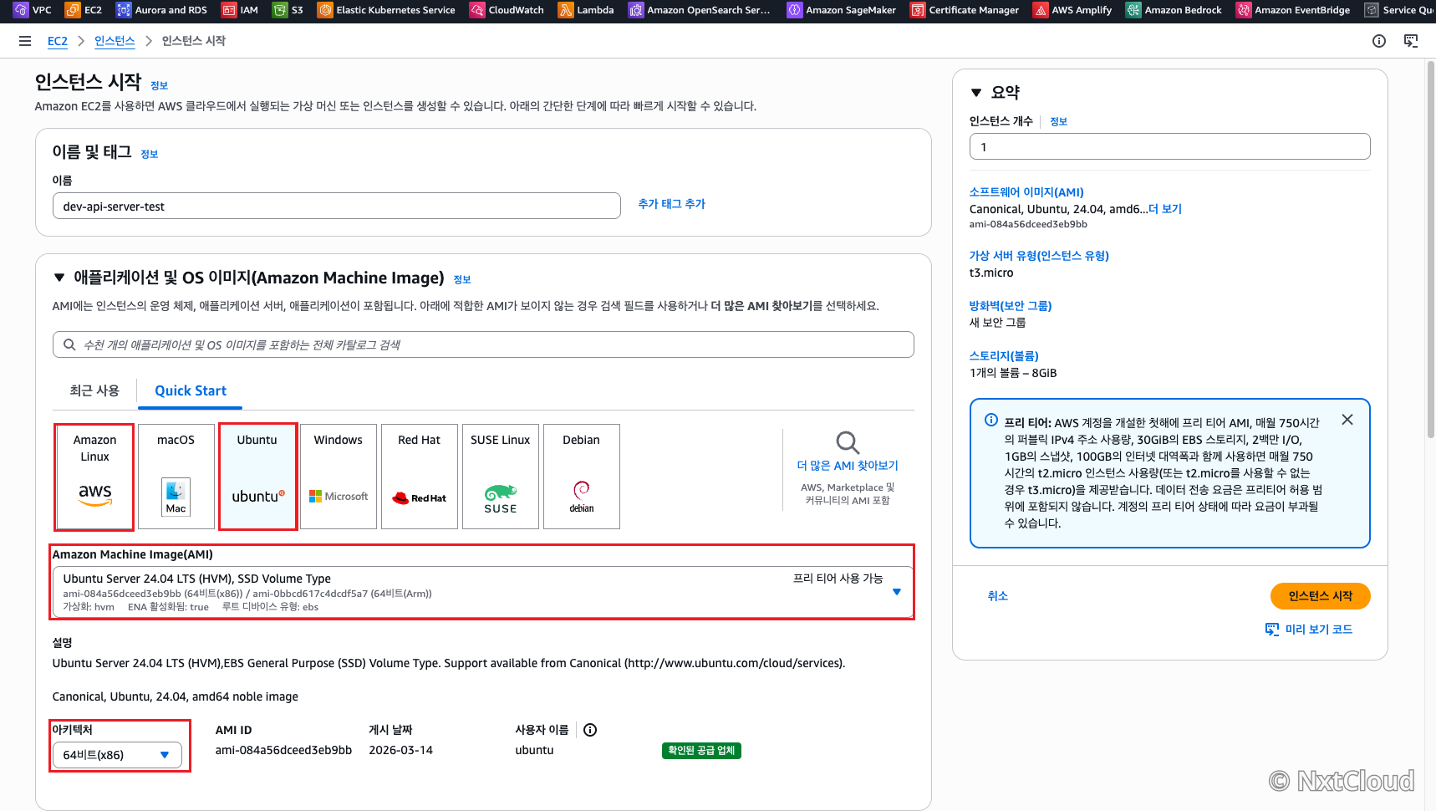
Task: Click the AMI catalog search field
Action: 483,344
